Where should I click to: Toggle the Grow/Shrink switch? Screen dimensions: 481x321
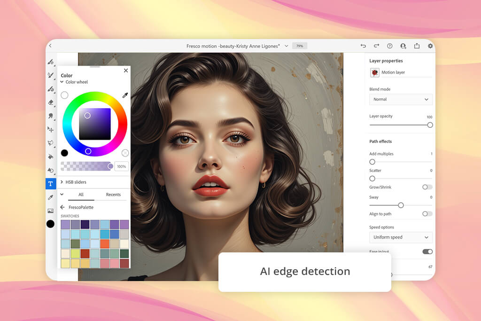(x=427, y=187)
